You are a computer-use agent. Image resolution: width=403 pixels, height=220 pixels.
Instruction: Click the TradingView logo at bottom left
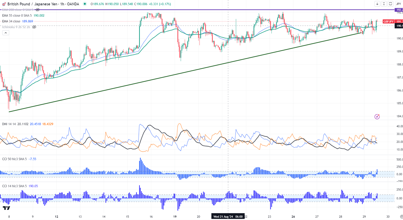[x=6, y=208]
